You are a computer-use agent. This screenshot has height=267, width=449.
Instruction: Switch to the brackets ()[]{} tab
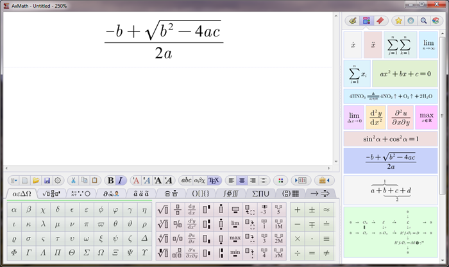tap(198, 193)
